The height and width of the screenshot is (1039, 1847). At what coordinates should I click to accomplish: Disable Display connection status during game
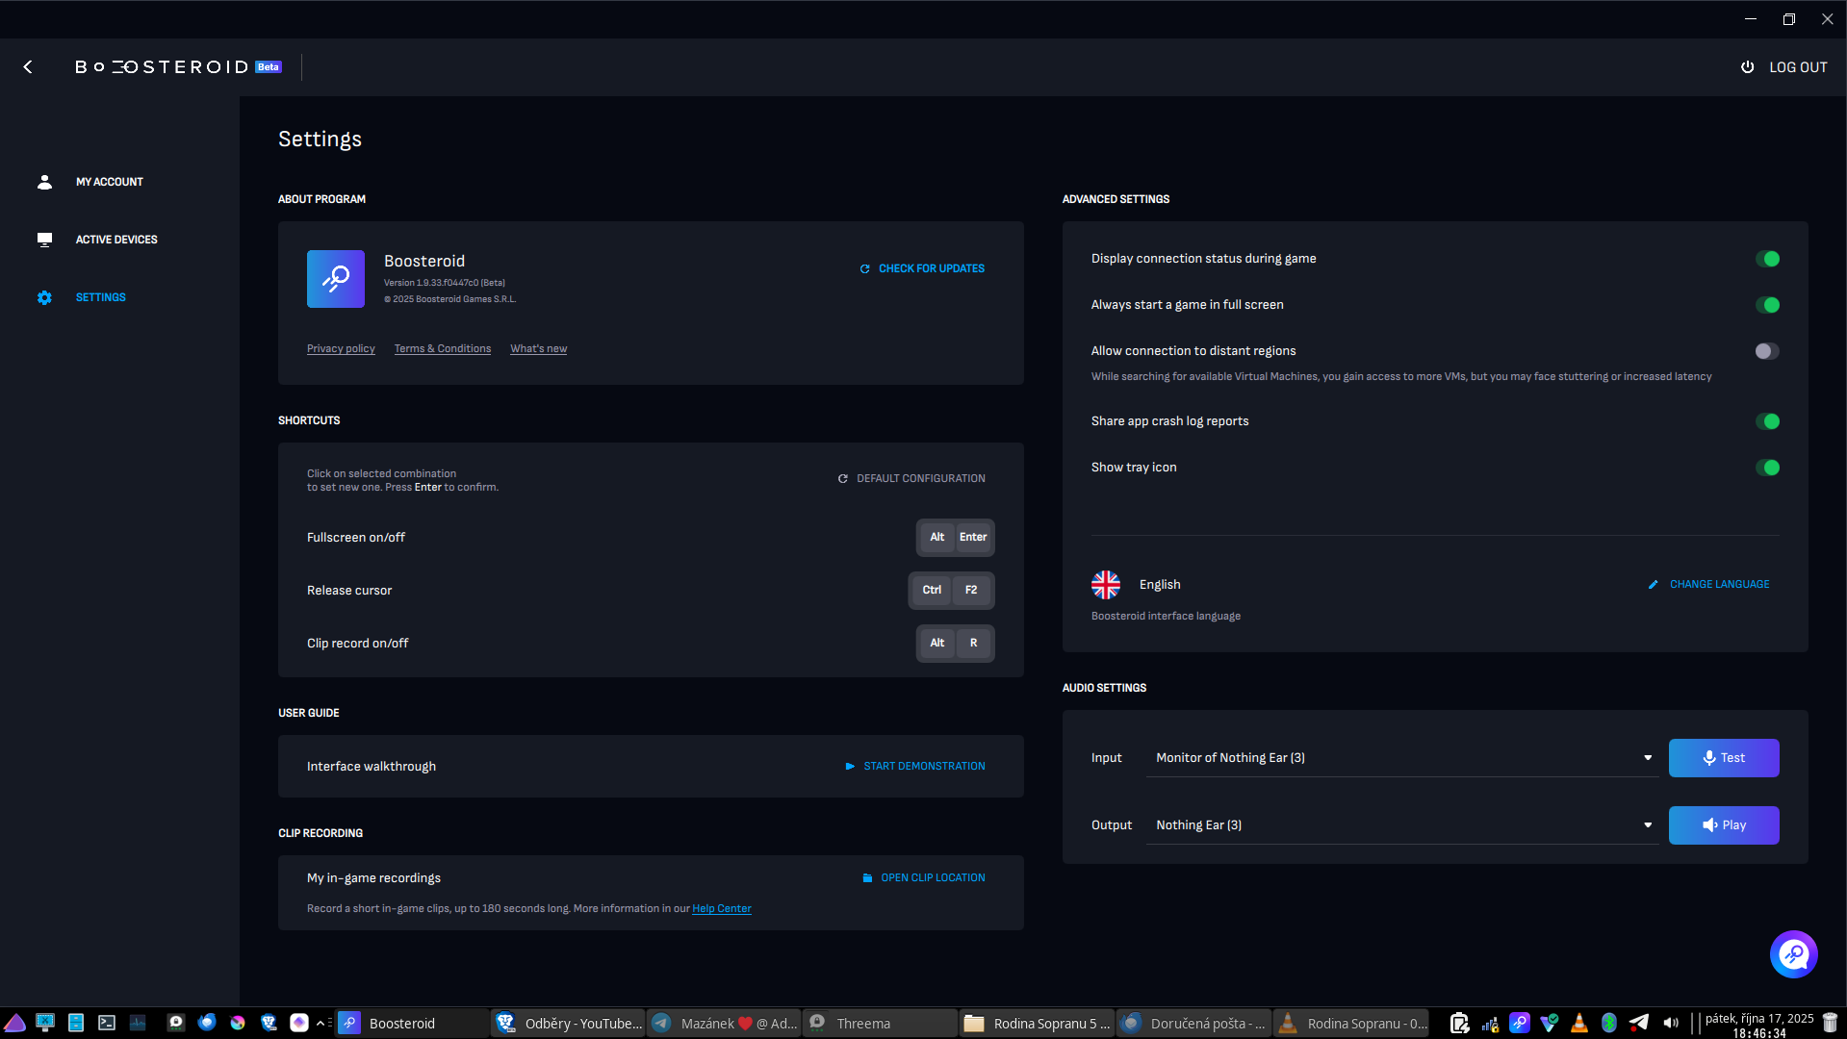pyautogui.click(x=1767, y=259)
